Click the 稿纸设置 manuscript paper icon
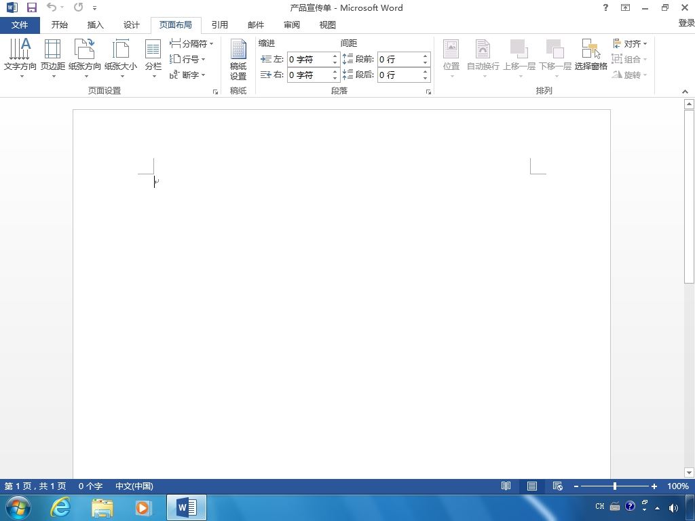 click(238, 60)
